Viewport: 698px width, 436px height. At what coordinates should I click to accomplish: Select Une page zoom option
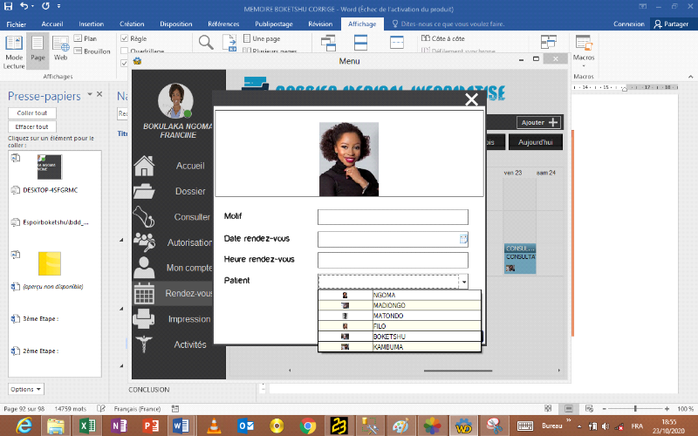(x=262, y=38)
